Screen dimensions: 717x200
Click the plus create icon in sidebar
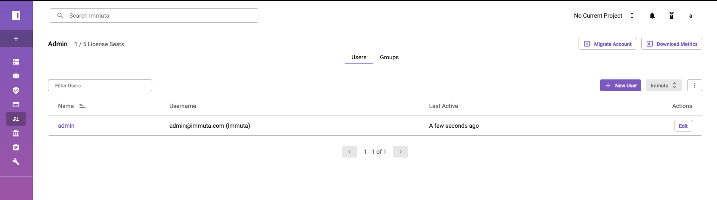coord(16,39)
